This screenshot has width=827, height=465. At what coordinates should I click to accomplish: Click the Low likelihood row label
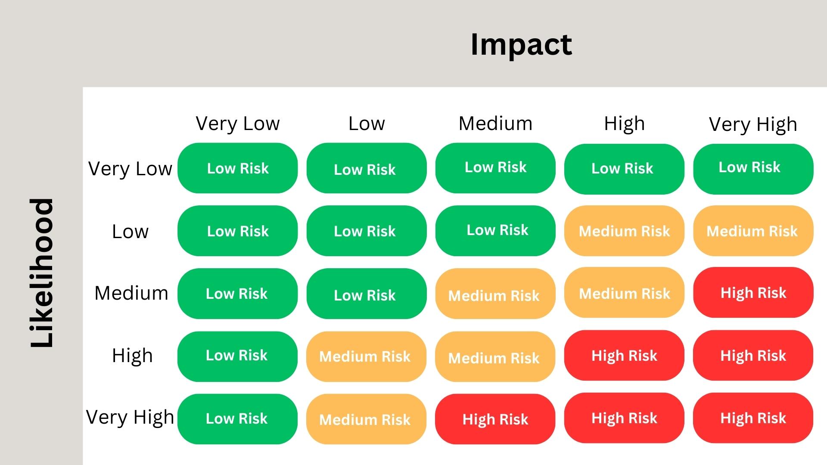(x=130, y=232)
